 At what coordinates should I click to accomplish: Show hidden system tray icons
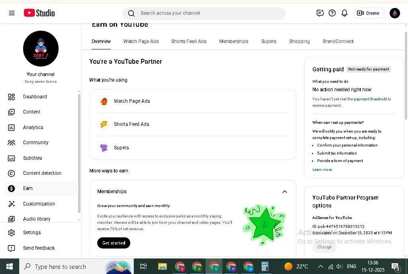pos(320,266)
